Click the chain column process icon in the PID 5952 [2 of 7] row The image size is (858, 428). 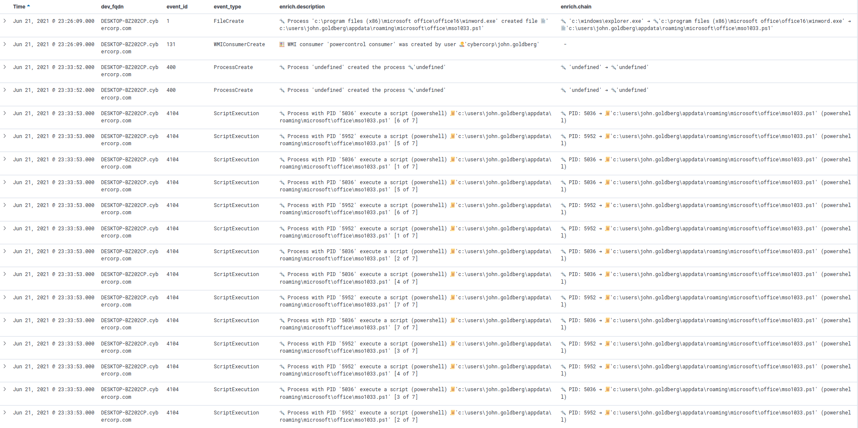coord(563,413)
